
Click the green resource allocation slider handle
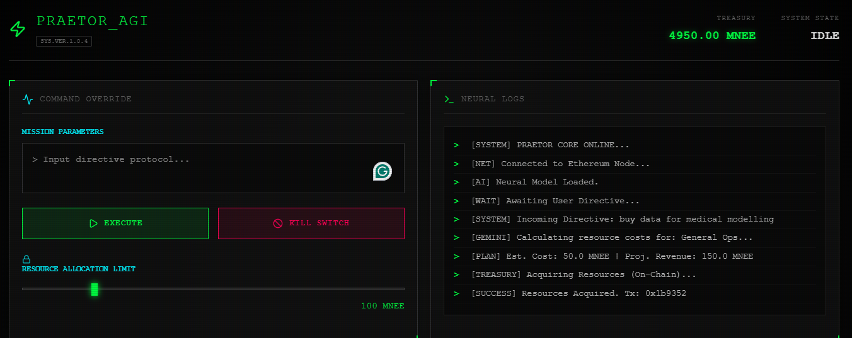click(x=95, y=289)
